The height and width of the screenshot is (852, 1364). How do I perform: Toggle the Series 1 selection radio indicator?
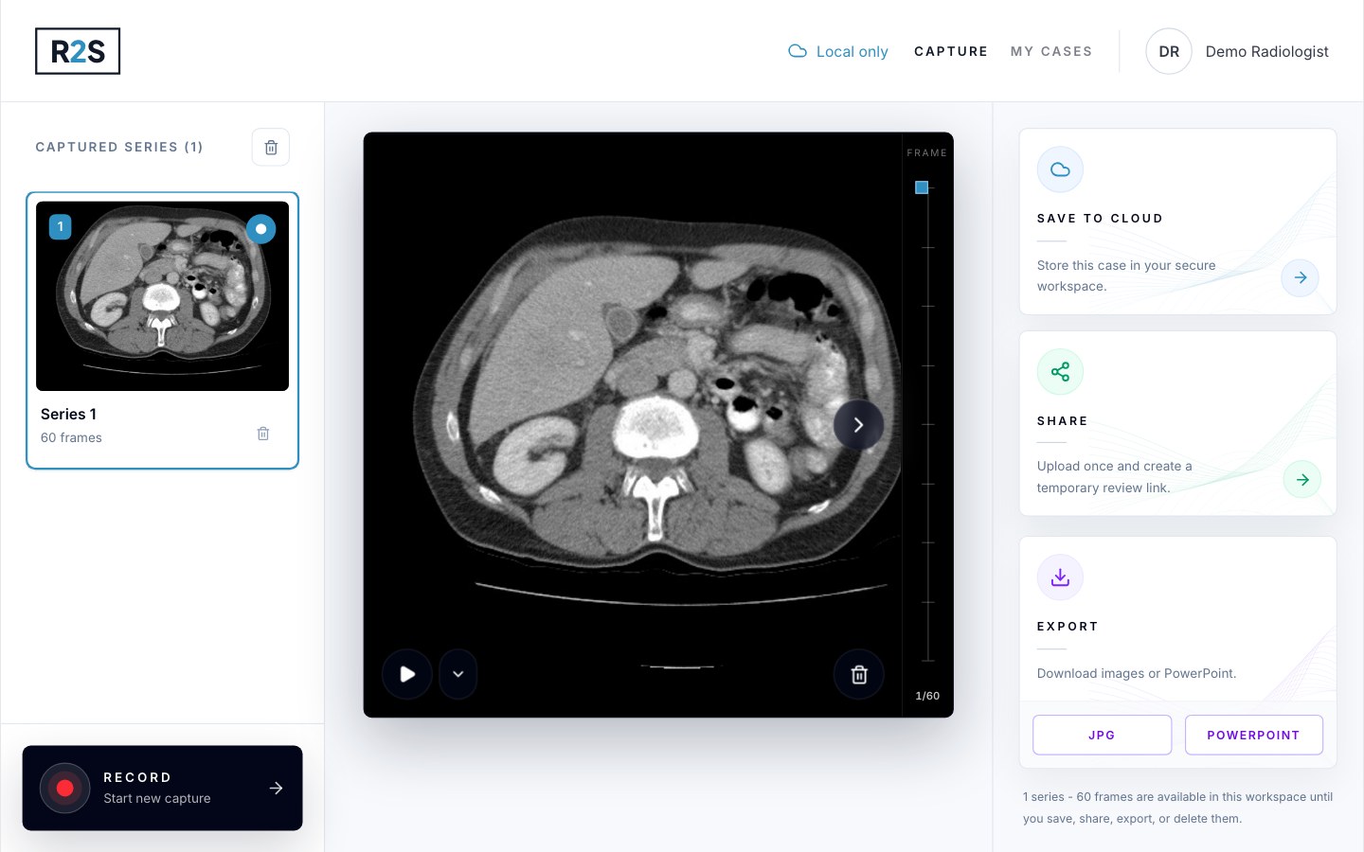(x=260, y=229)
